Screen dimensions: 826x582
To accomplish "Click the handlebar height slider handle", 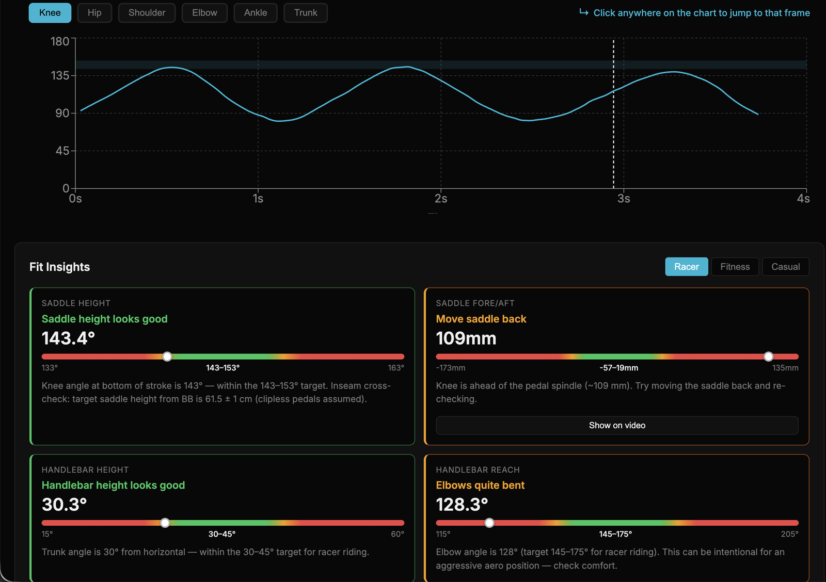I will [x=165, y=523].
